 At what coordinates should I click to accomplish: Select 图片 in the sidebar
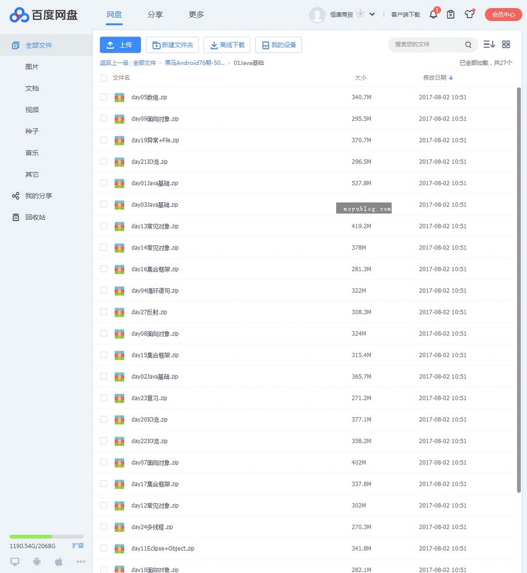(x=32, y=67)
